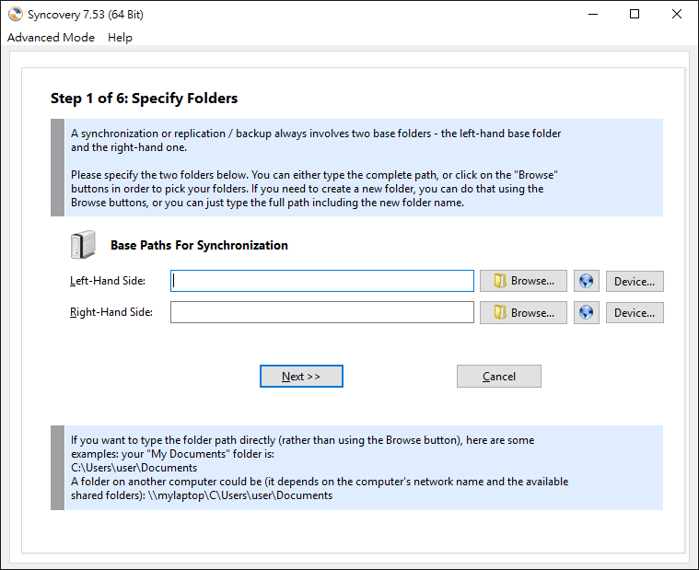Screen dimensions: 699x570
Task: Click the Left-Hand Side label
Action: click(108, 281)
